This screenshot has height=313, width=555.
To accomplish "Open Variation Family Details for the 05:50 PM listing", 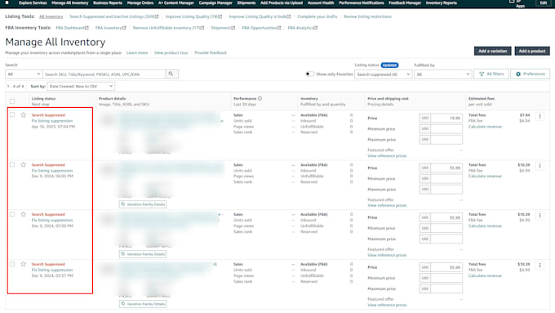I will (x=143, y=254).
